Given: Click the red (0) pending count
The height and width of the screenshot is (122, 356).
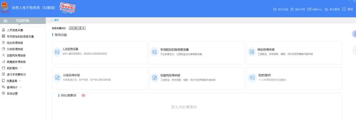Looking at the screenshot, I should pos(83,95).
